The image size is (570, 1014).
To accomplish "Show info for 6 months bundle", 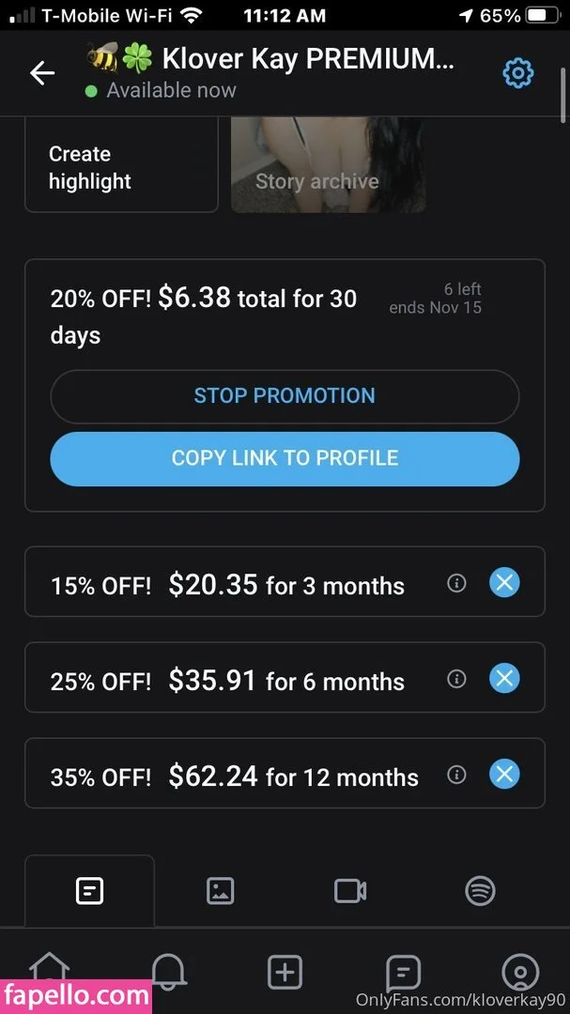I will tap(456, 678).
